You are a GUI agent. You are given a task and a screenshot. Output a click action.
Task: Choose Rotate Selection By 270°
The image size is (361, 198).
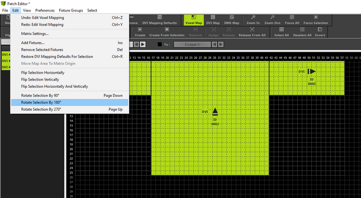click(70, 109)
